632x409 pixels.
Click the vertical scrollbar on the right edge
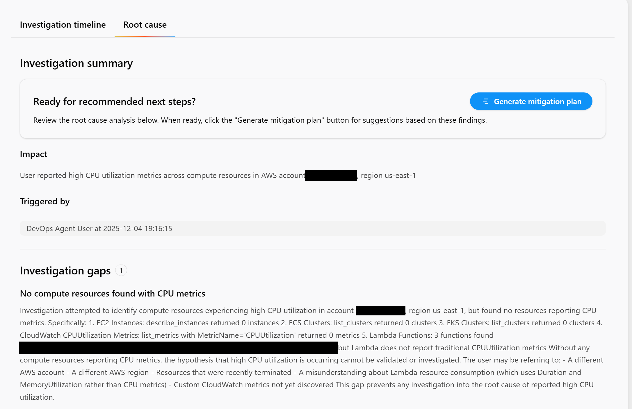tap(630, 203)
